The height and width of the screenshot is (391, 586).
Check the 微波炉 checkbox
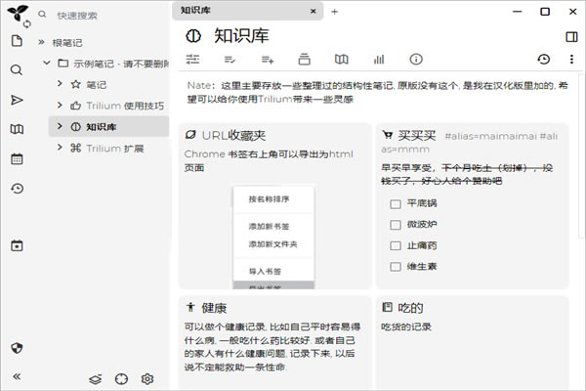pyautogui.click(x=396, y=225)
